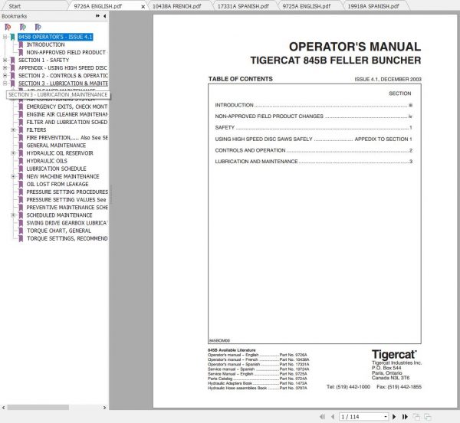Screen dimensions: 460x423
Task: Open PRESSURE SETTING VALUES bookmark
Action: coord(66,200)
